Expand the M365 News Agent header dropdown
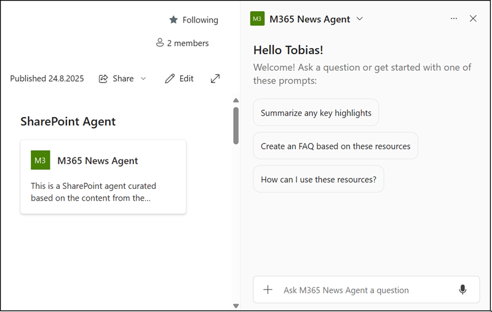The width and height of the screenshot is (492, 312). click(x=360, y=19)
